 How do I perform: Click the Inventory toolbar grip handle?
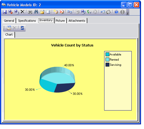[x=4, y=28]
